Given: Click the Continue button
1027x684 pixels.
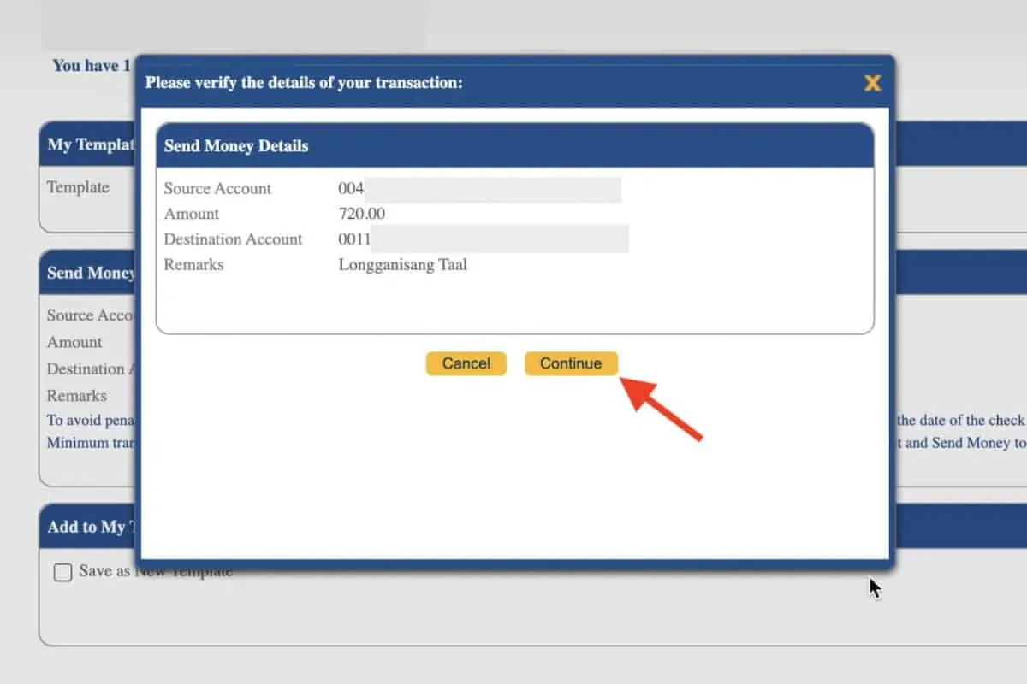Looking at the screenshot, I should click(x=571, y=363).
